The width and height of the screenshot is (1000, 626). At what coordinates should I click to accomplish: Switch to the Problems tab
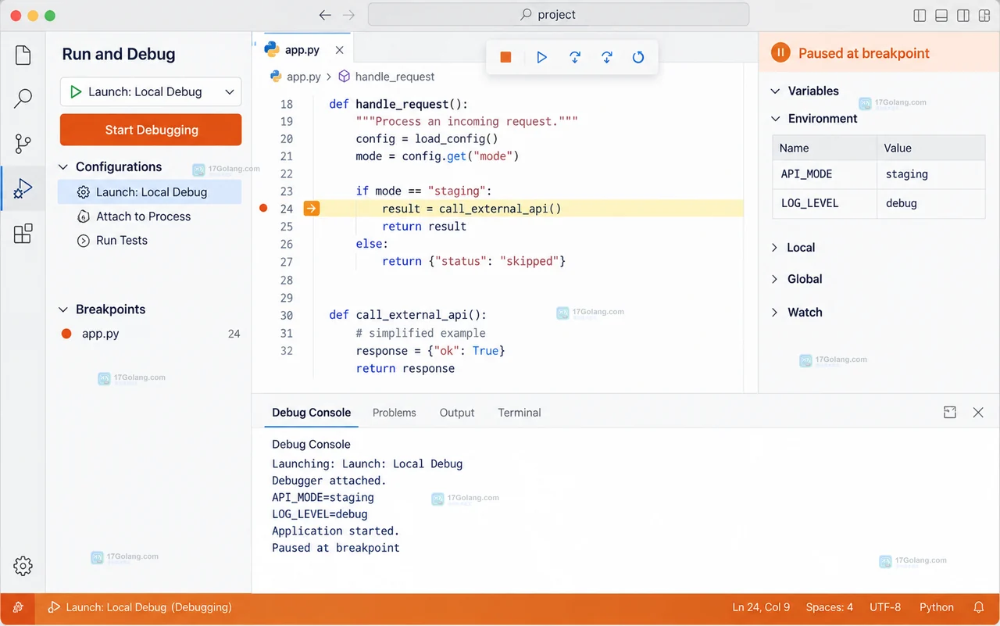(x=395, y=413)
